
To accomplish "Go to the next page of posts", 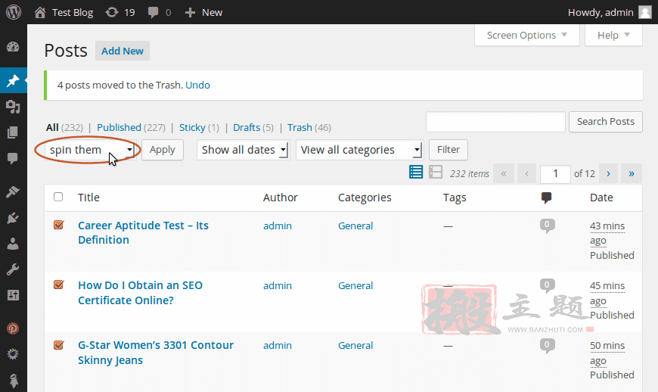I will pos(608,173).
